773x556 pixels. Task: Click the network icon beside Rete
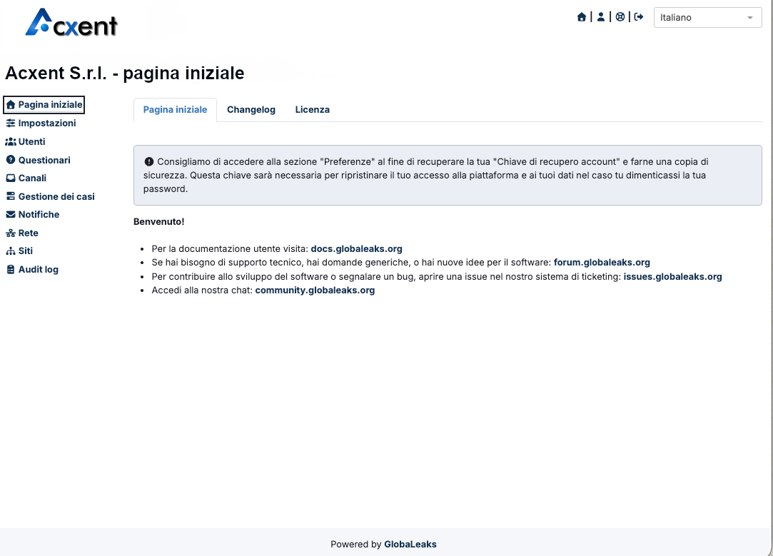click(11, 233)
